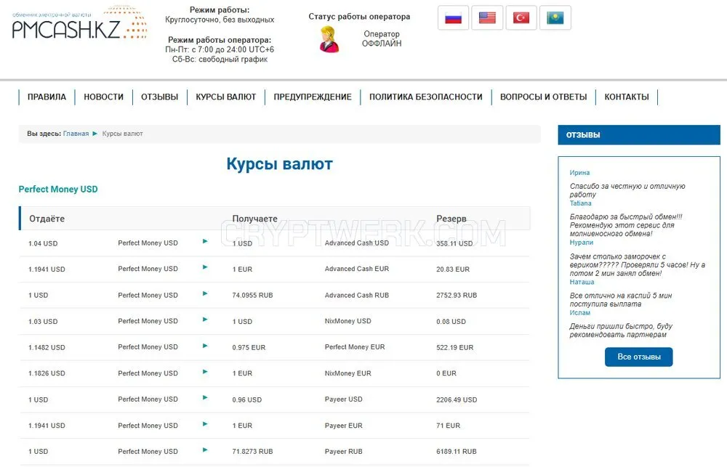727x467 pixels.
Task: Click arrow in the NixMoney USD row
Action: 205,320
